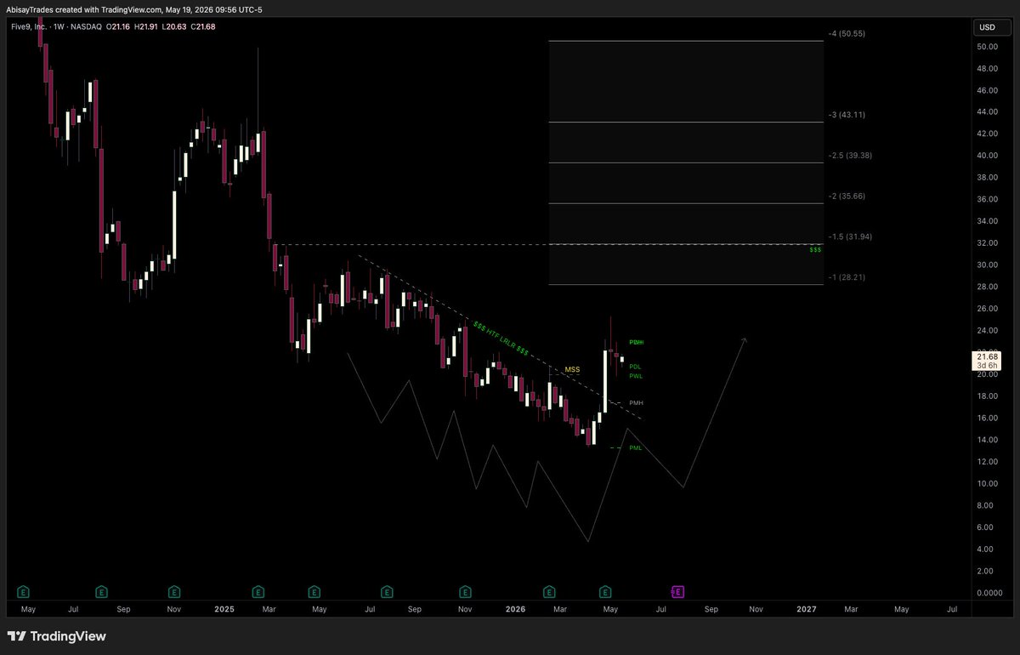Click the 32.00 price axis value
Viewport: 1020px width, 655px height.
tap(987, 243)
